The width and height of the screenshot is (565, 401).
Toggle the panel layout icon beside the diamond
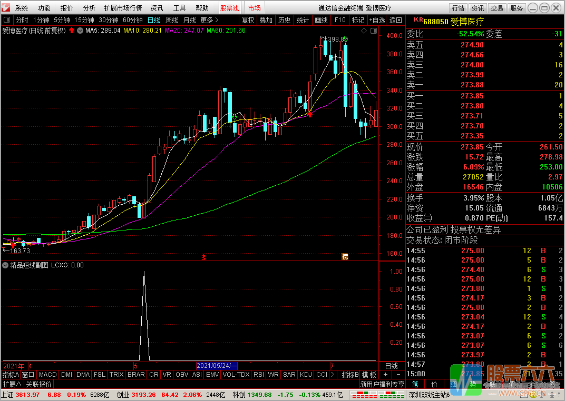(374, 31)
